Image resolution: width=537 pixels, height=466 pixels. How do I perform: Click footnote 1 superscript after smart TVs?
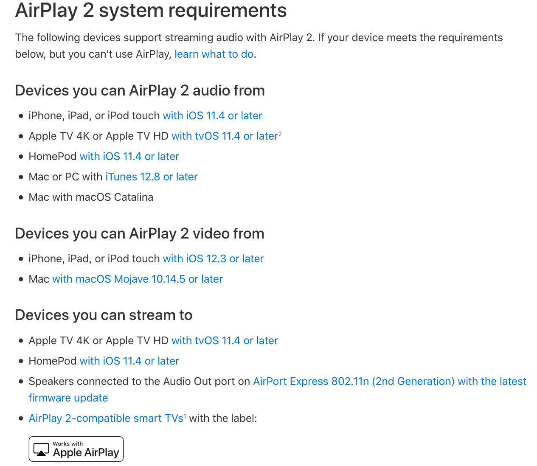click(x=185, y=416)
